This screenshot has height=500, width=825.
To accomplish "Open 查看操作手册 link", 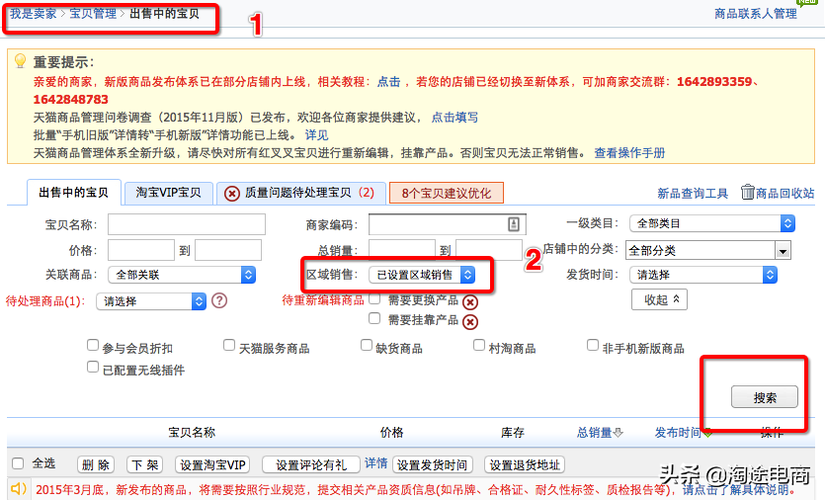I will point(629,153).
